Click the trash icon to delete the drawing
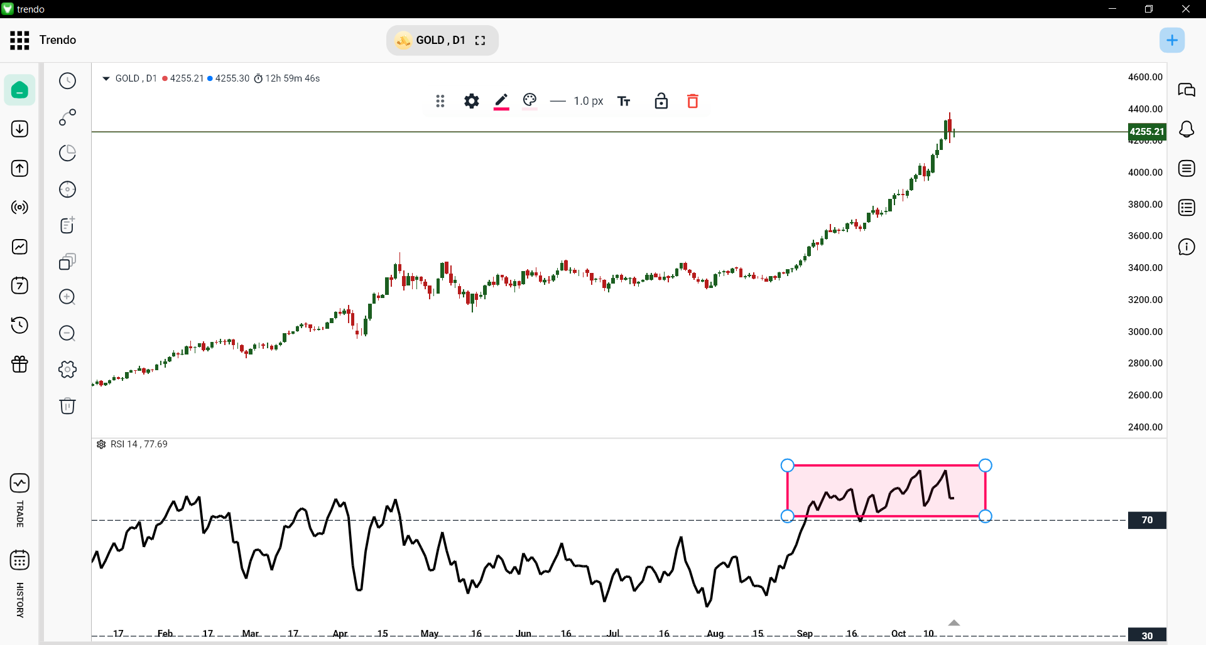The width and height of the screenshot is (1206, 645). point(693,101)
